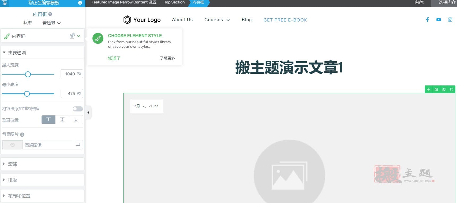The height and width of the screenshot is (203, 457).
Task: Collapse the 主要选项 section
Action: 43,53
